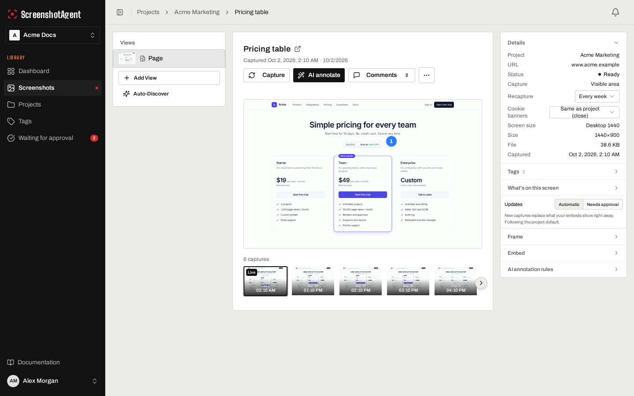The width and height of the screenshot is (634, 396).
Task: Expand AI annotation rules
Action: 564,269
